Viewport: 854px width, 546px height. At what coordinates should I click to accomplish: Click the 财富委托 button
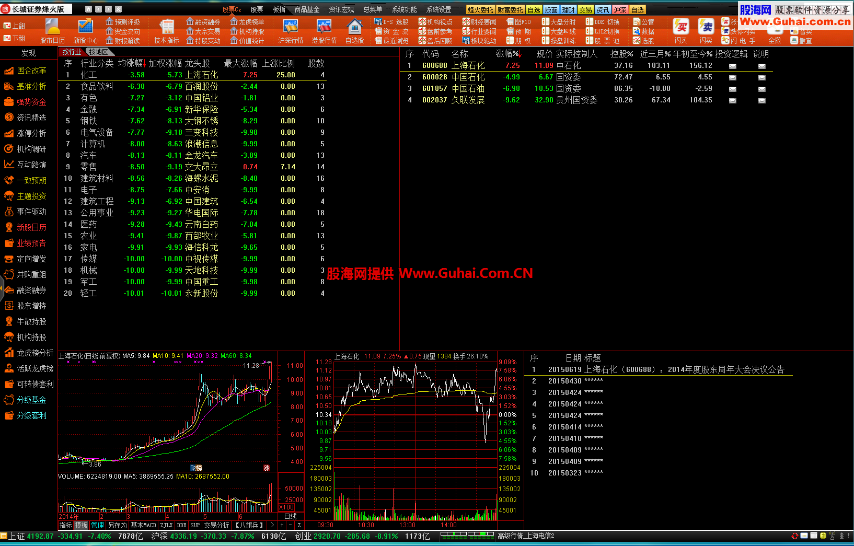[510, 10]
